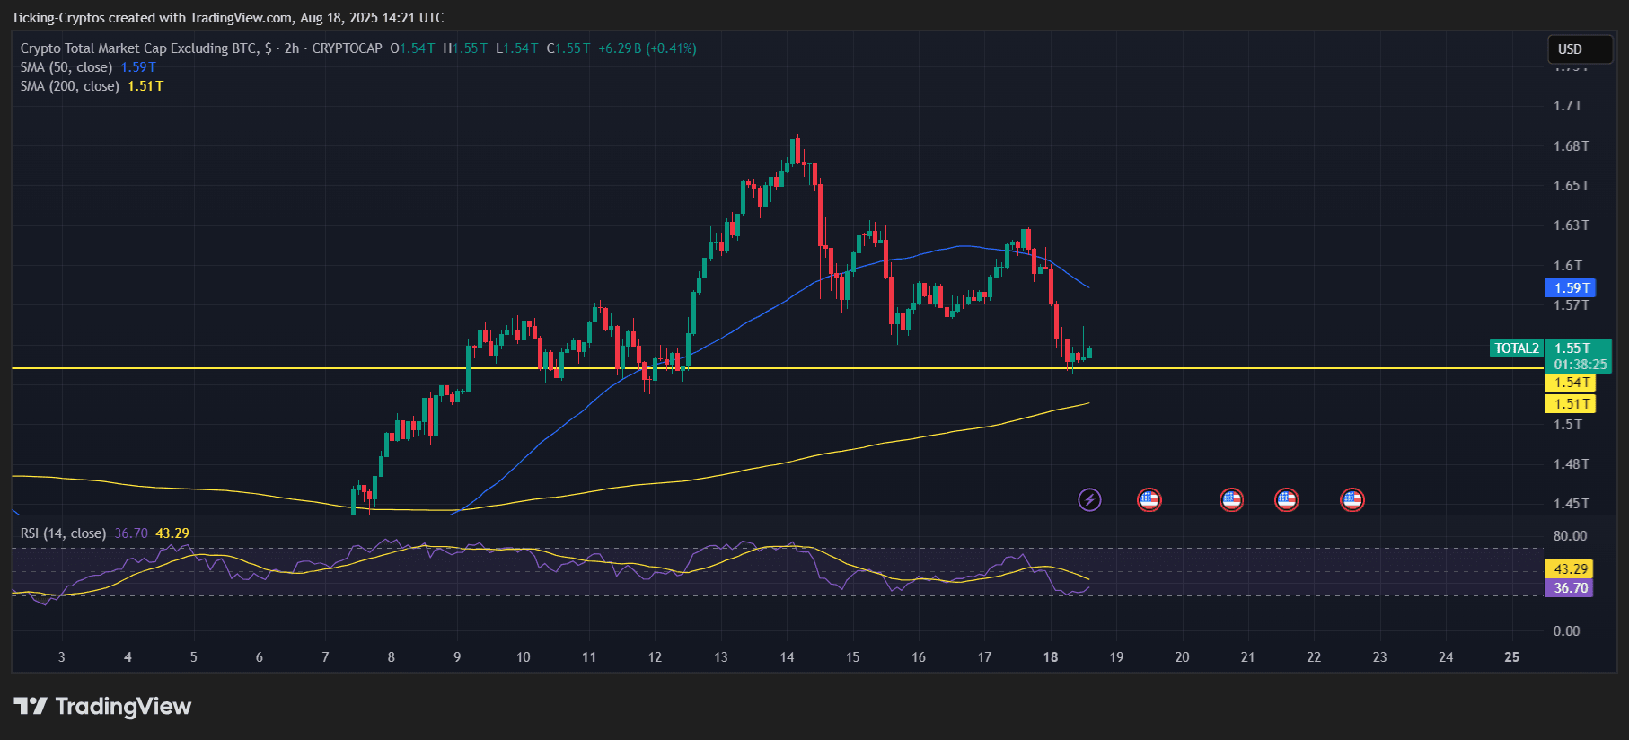Select the RSI (14, close) indicator legend
The height and width of the screenshot is (740, 1629).
(x=63, y=533)
